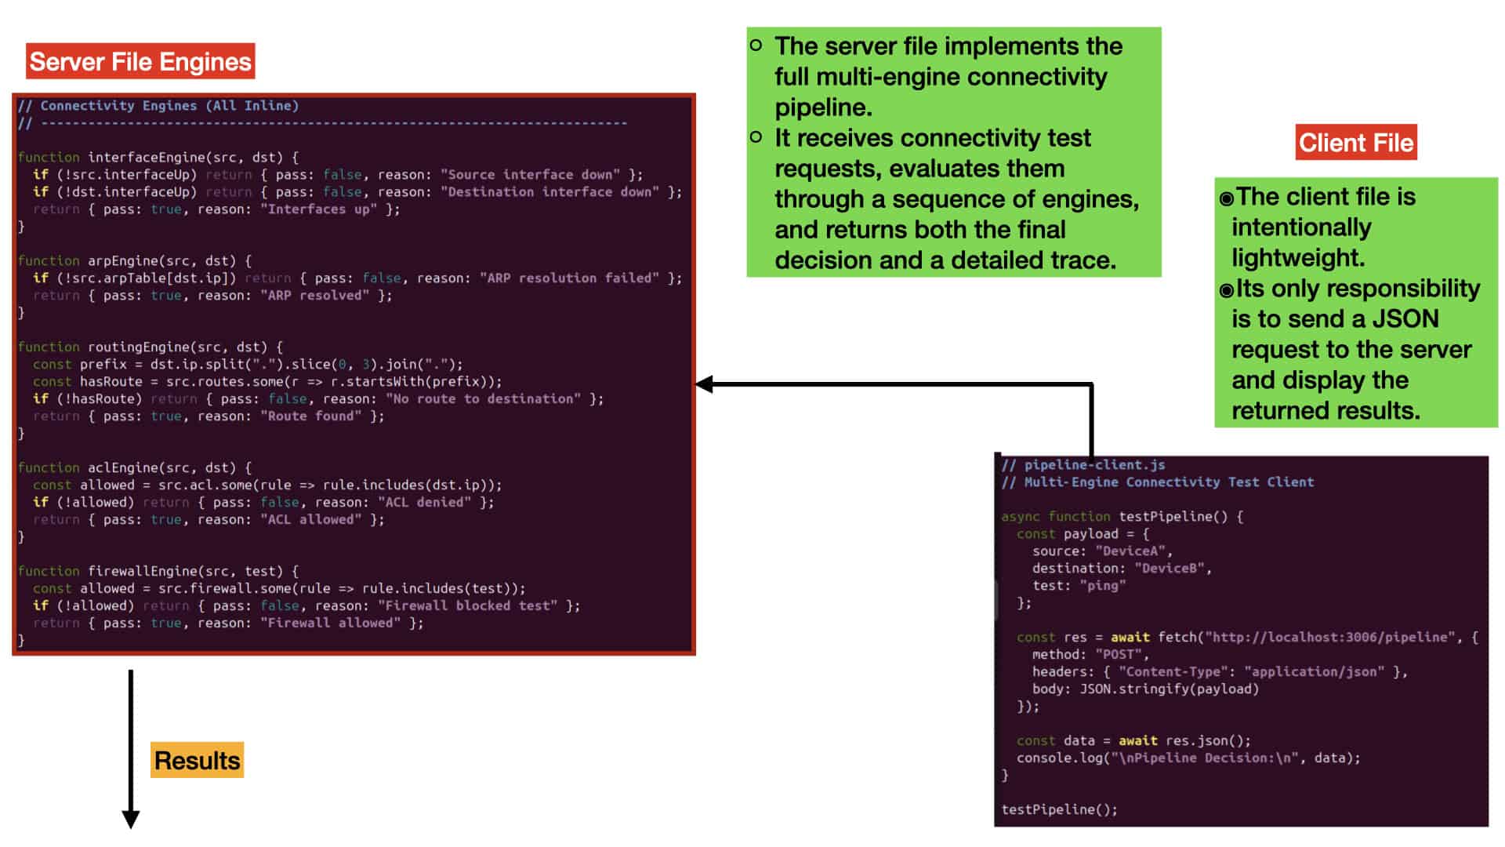This screenshot has width=1505, height=847.
Task: Click the "const payload = {" line
Action: pos(1083,534)
